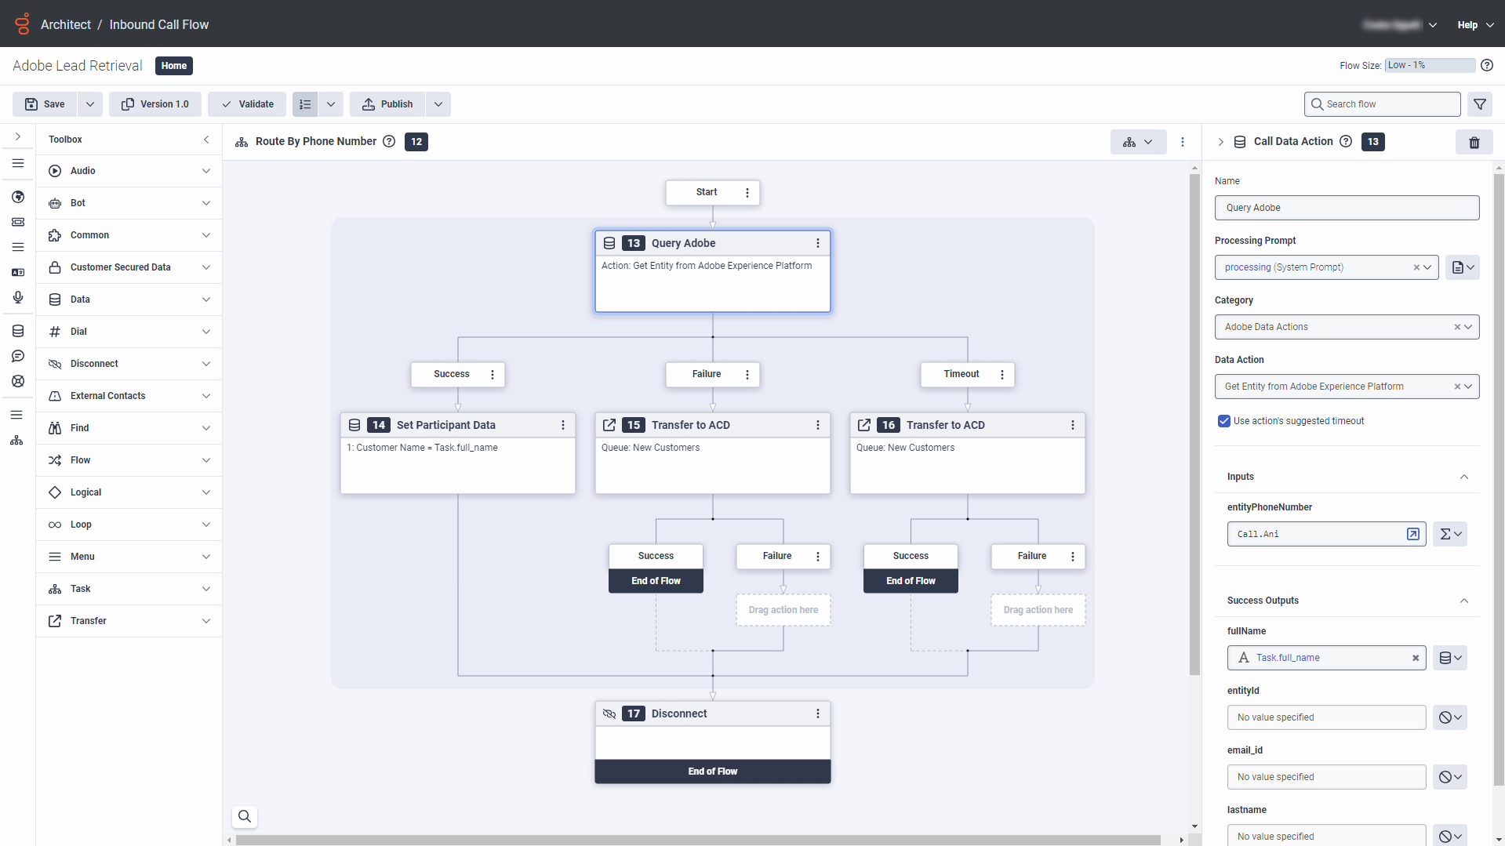Image resolution: width=1505 pixels, height=846 pixels.
Task: Click the Name field Query Adobe
Action: pos(1347,208)
